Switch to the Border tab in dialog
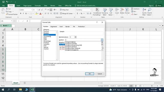 68,27
